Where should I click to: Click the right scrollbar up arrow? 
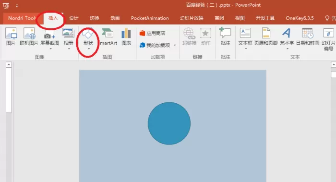point(334,65)
